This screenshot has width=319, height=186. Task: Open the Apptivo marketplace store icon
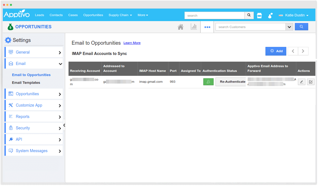click(x=259, y=15)
